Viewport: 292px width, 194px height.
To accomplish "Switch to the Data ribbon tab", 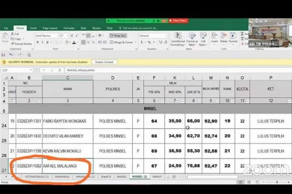I will tap(83, 28).
